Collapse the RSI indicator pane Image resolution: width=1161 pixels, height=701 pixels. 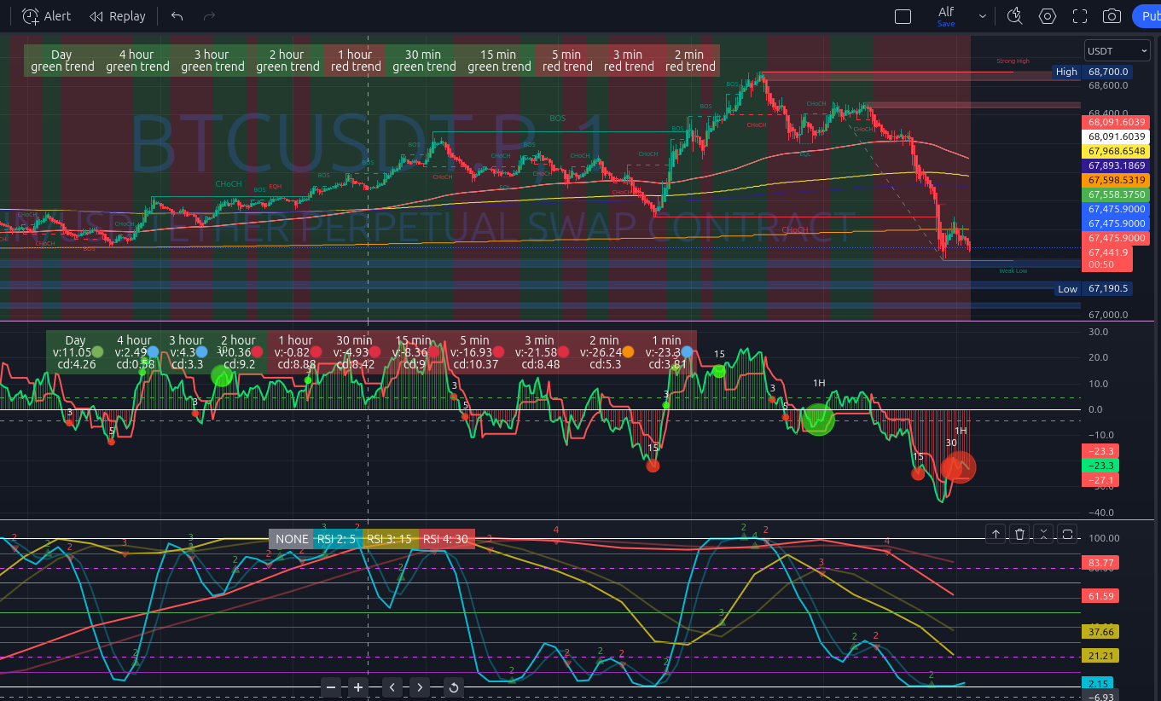1043,534
